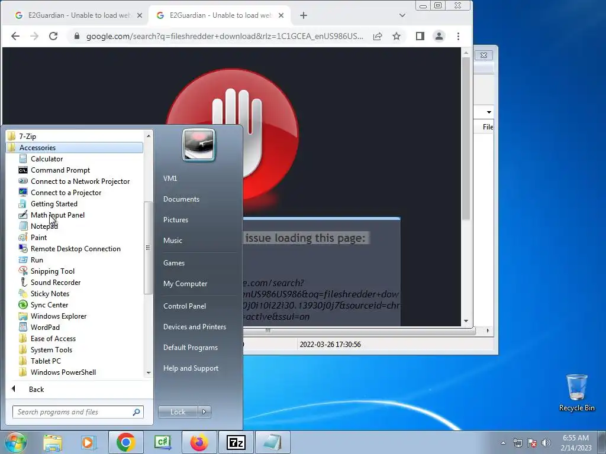
Task: Open Sound Recorder
Action: click(x=56, y=282)
